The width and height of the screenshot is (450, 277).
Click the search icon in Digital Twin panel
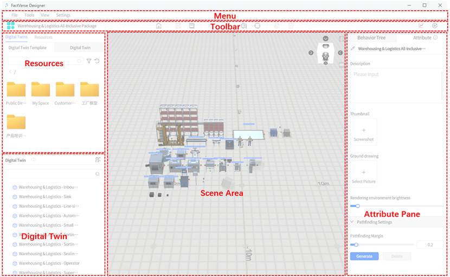pos(97,174)
